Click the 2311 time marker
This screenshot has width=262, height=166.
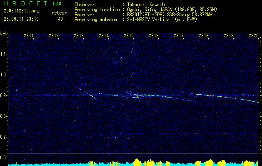29,35
